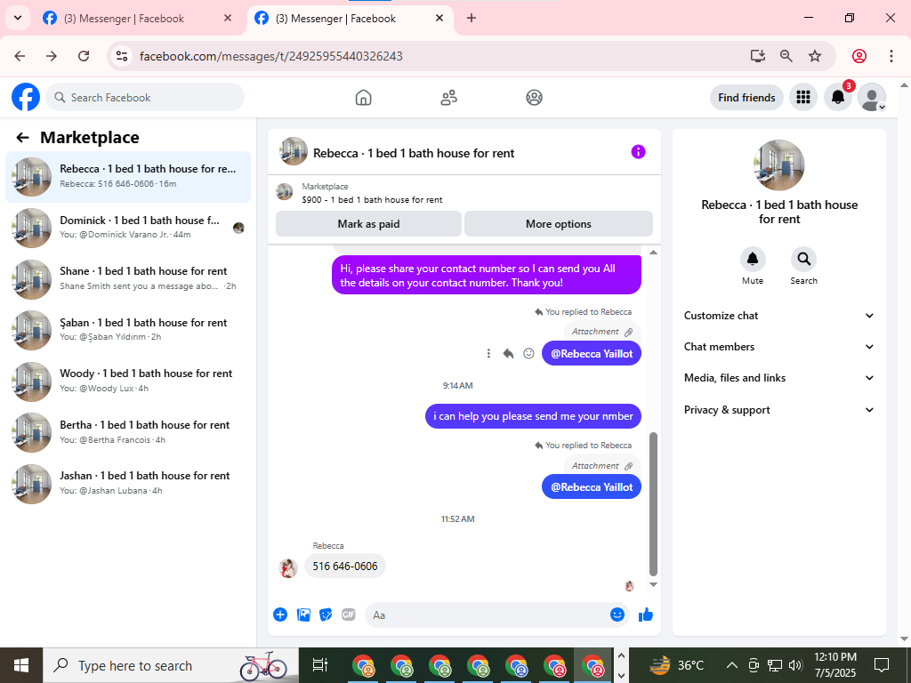Open the Groups icon in top navigation
Image resolution: width=911 pixels, height=683 pixels.
tap(534, 98)
